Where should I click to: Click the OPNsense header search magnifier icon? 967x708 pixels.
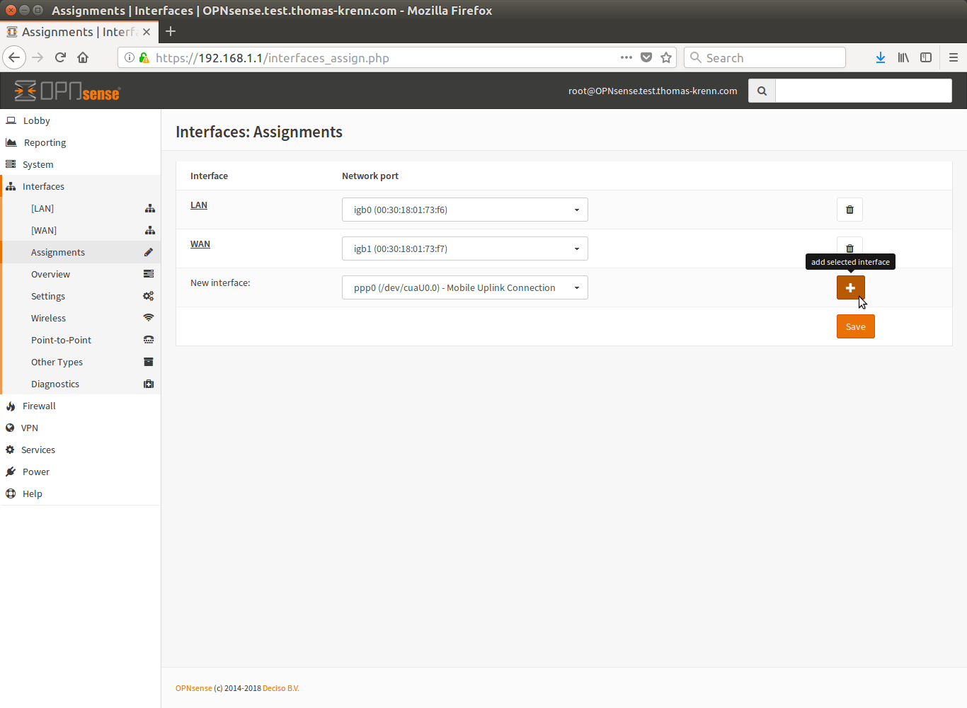762,91
